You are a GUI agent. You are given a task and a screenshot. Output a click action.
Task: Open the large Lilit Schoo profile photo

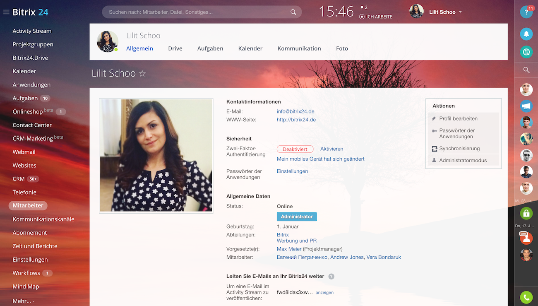[x=156, y=156]
